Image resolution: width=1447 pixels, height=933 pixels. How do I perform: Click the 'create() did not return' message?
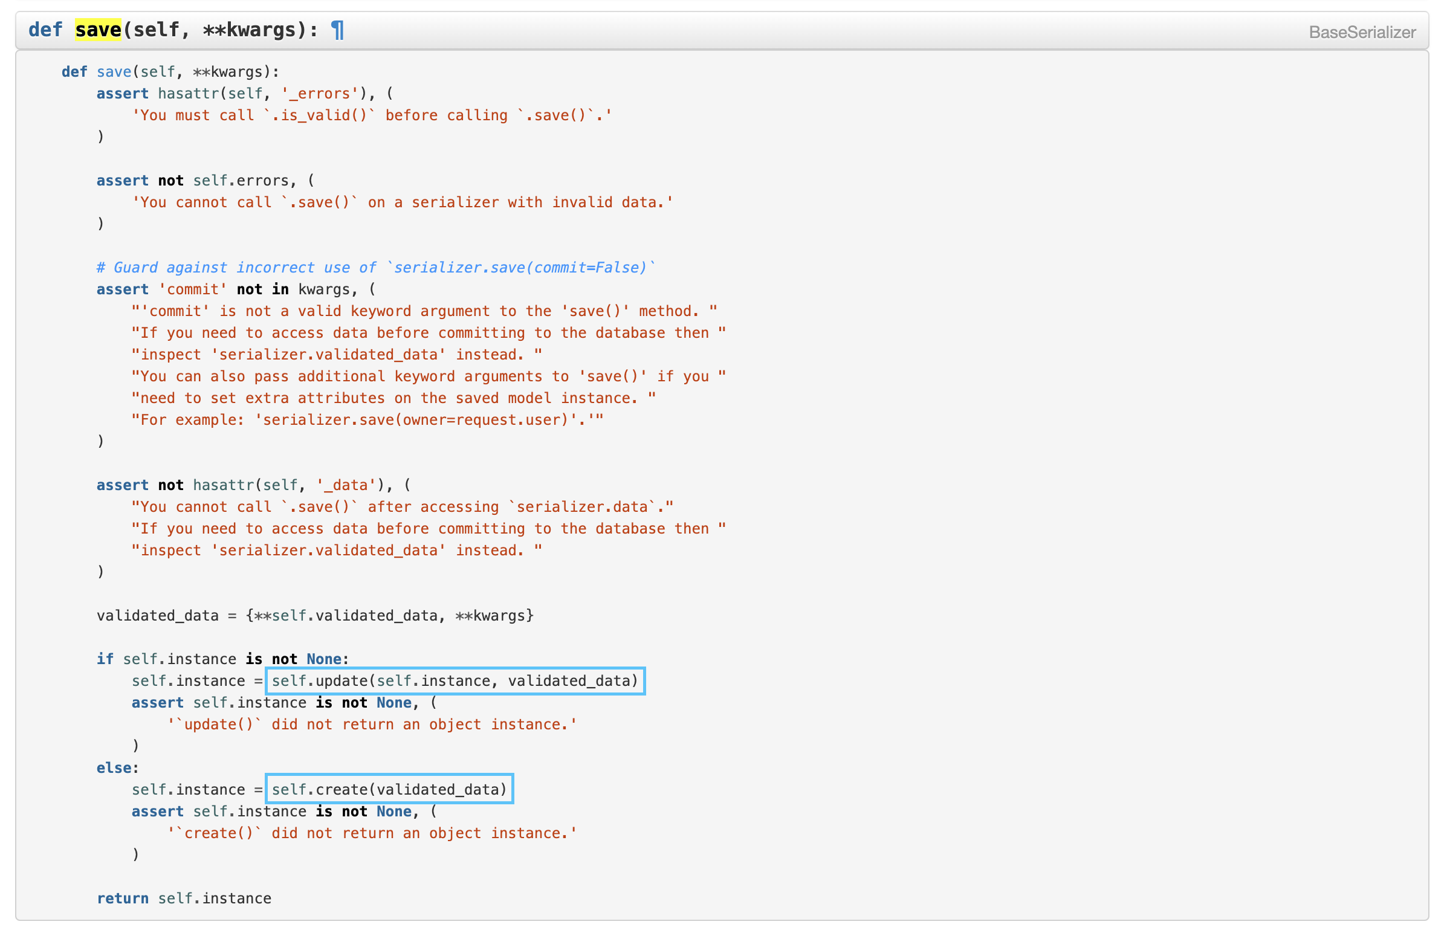click(372, 834)
